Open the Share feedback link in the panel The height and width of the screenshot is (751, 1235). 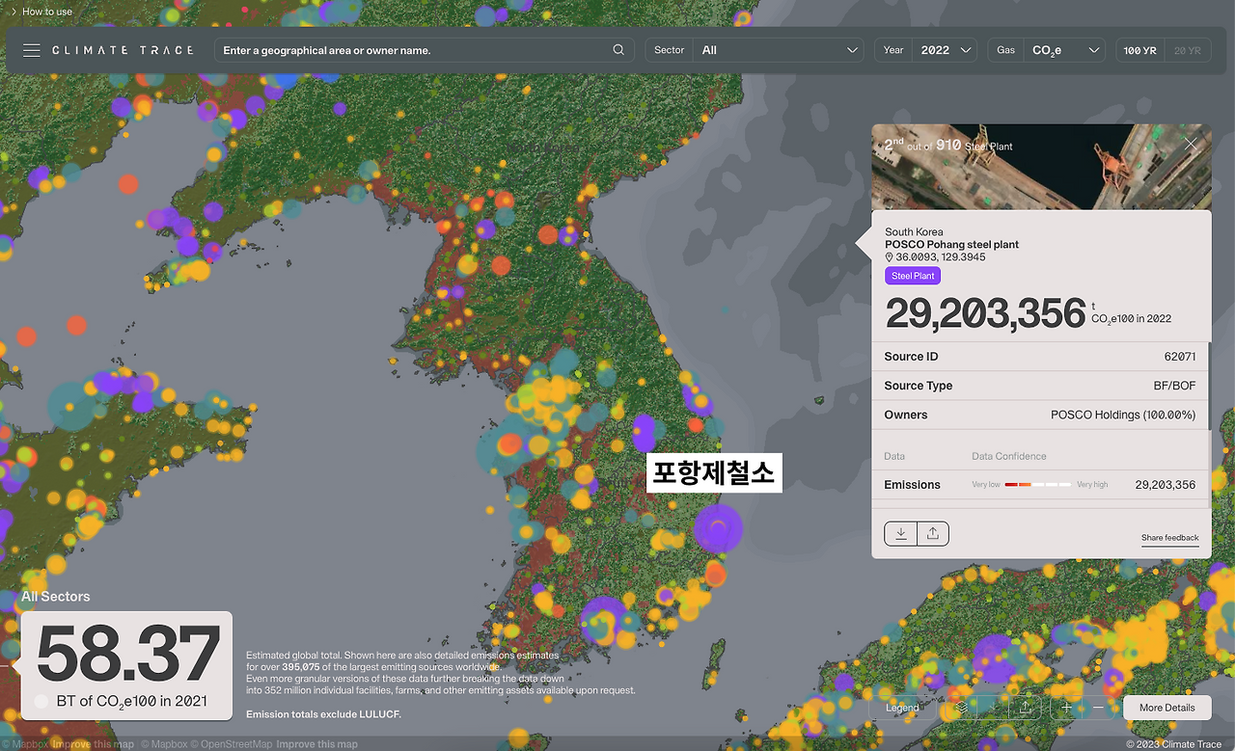(x=1169, y=537)
